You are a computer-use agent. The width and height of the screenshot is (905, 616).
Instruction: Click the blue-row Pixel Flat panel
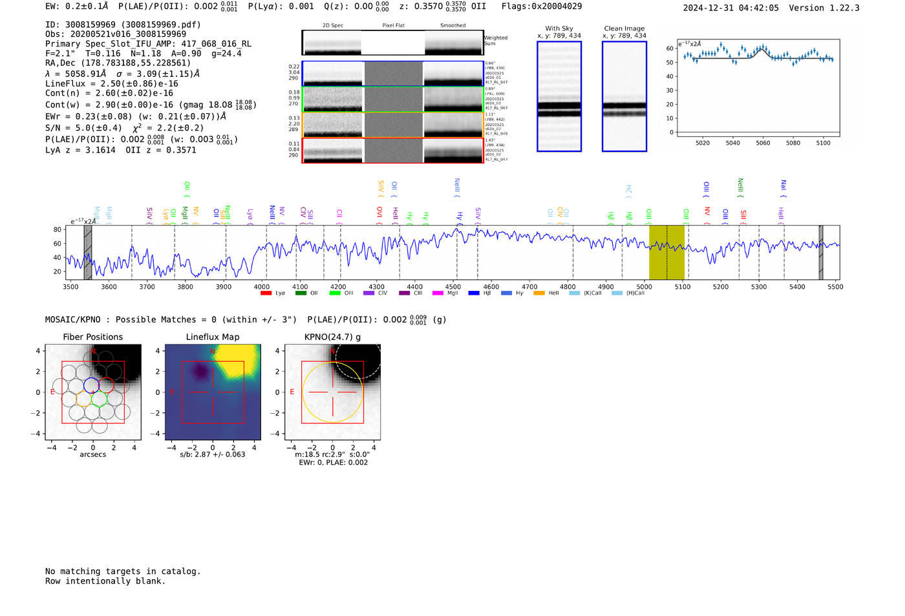point(393,74)
